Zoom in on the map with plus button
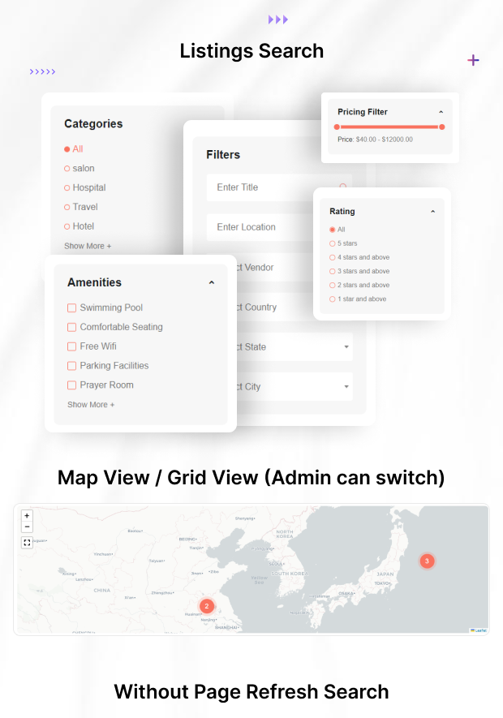 (27, 515)
